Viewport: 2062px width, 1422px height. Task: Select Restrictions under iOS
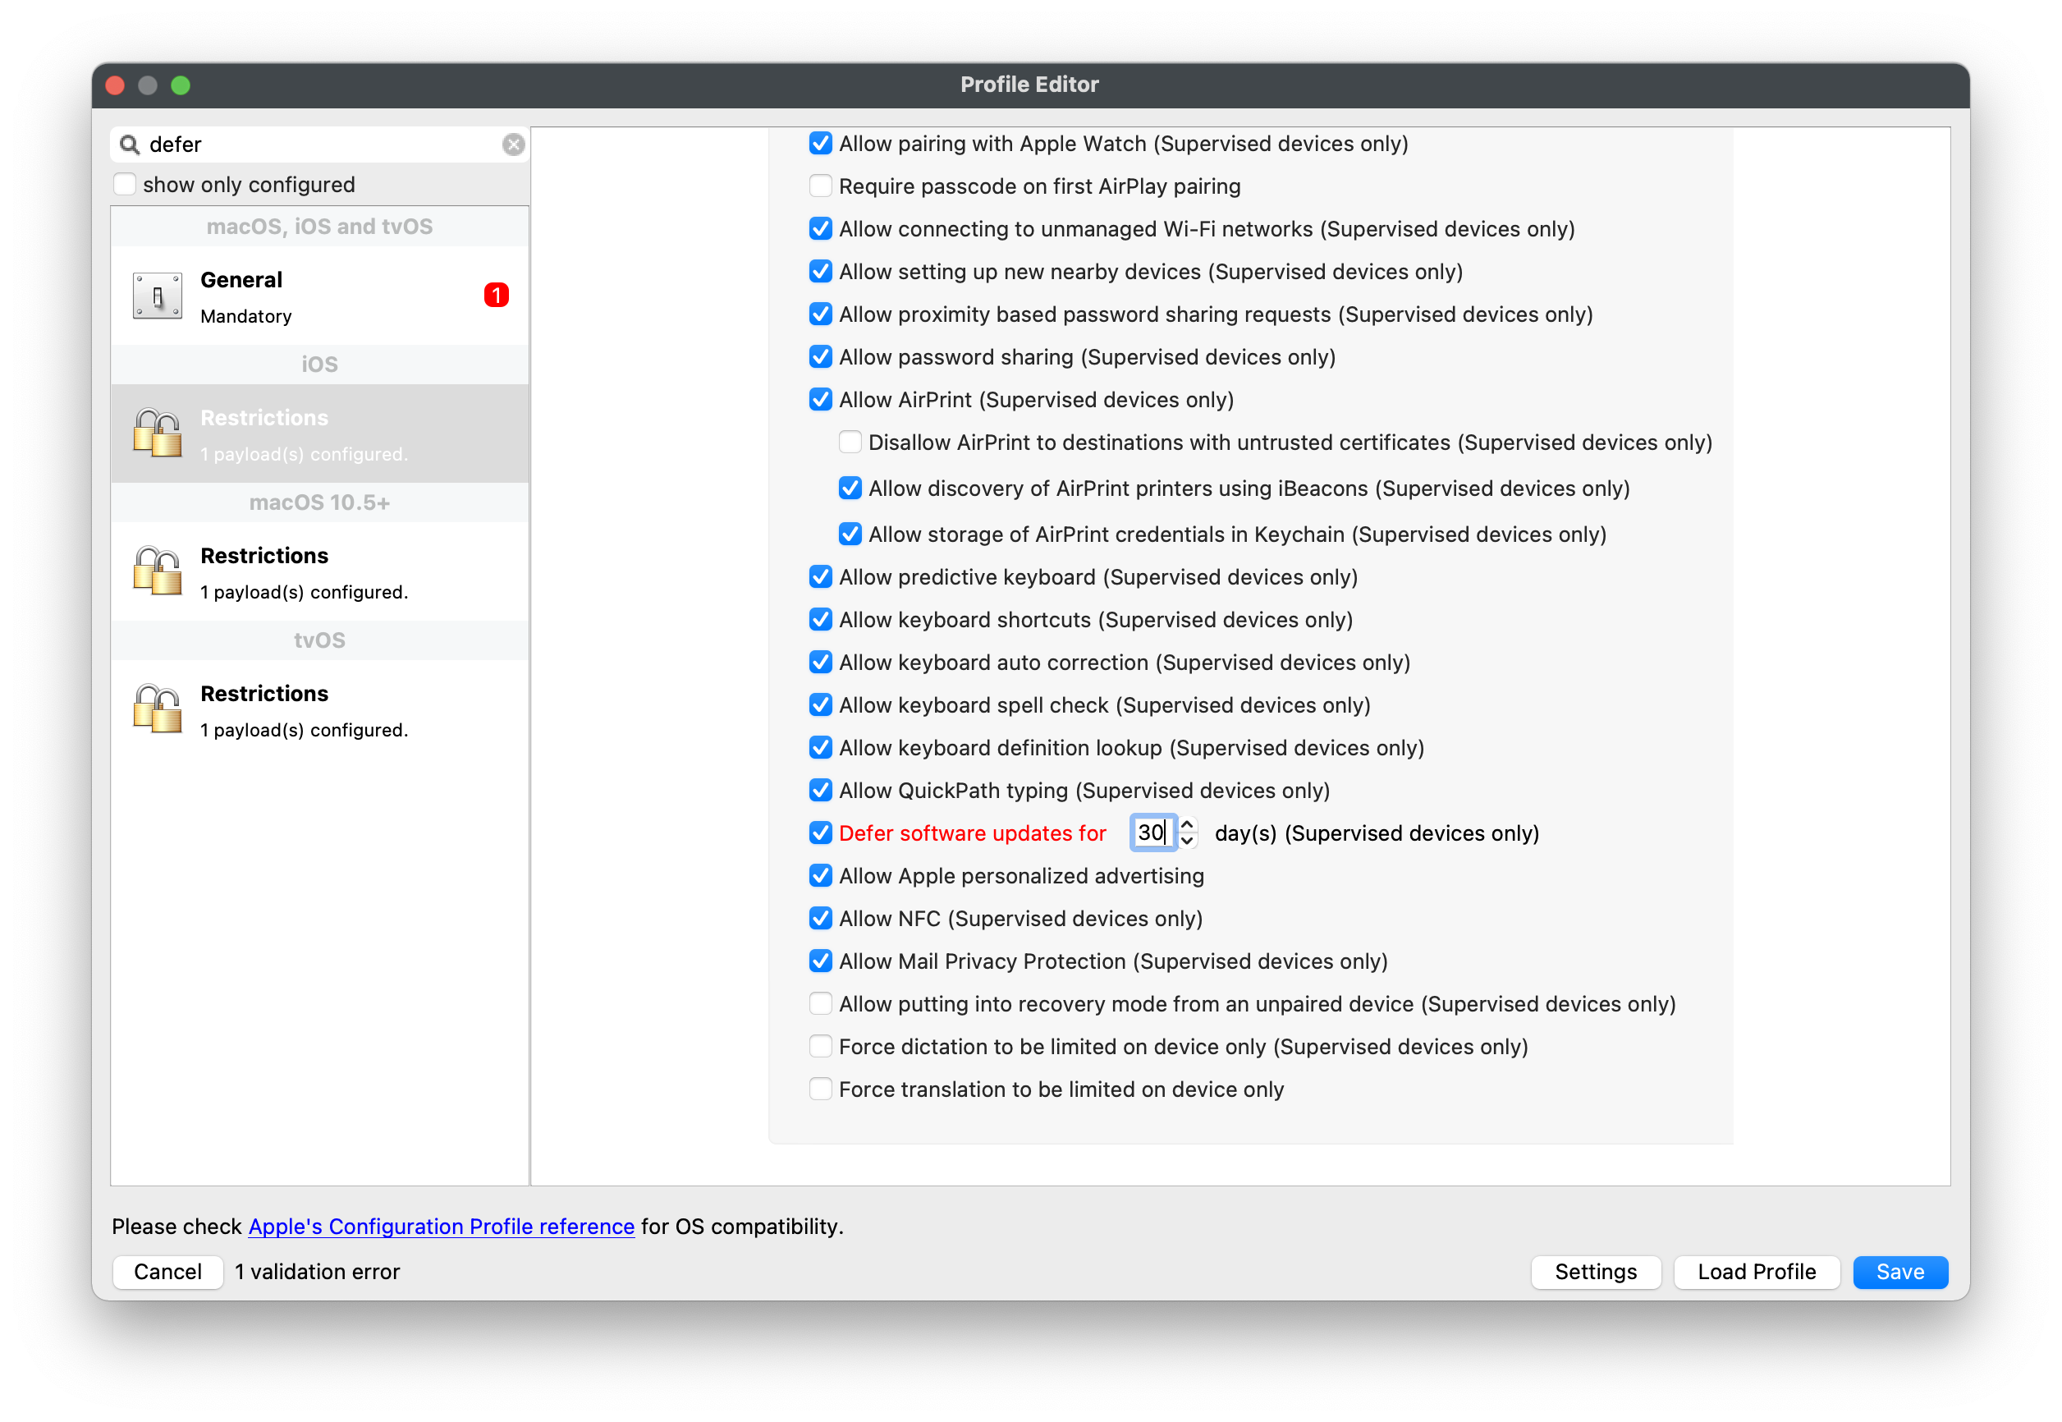[x=320, y=433]
